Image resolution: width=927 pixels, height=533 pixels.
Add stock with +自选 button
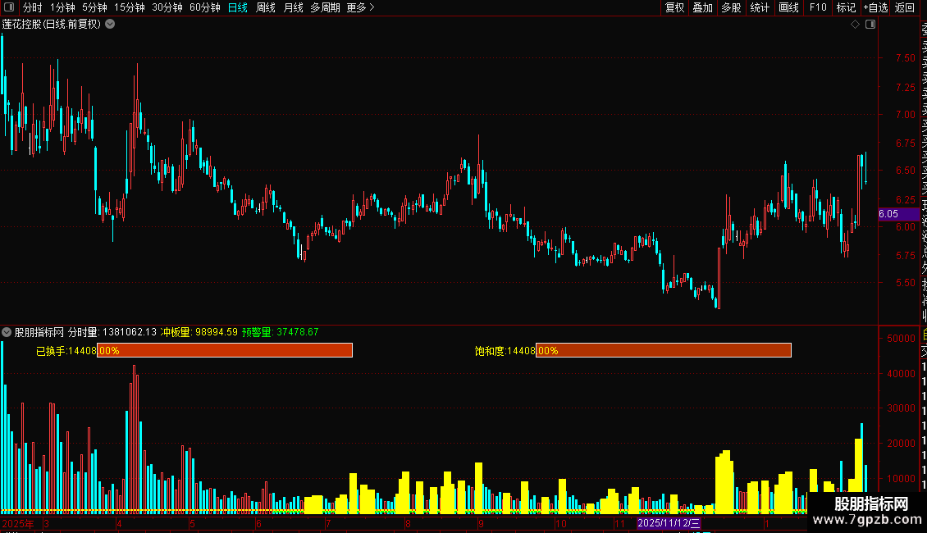tap(875, 7)
